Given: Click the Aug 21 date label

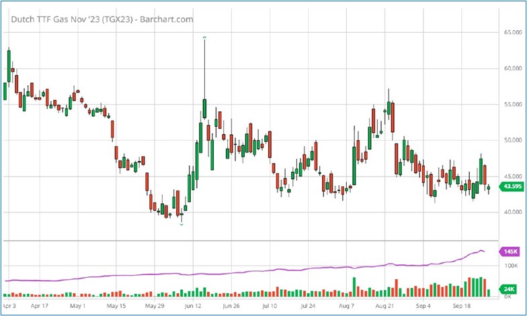Looking at the screenshot, I should coord(384,306).
